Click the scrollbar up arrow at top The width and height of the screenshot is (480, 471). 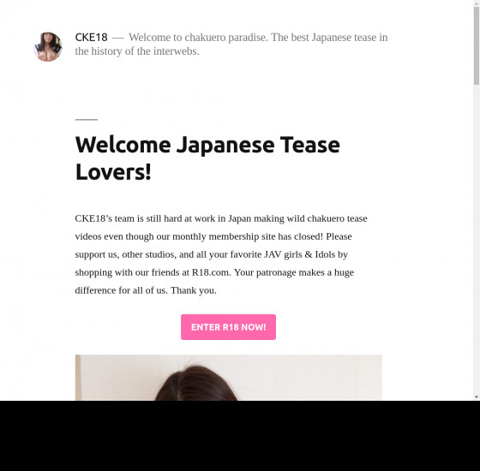pyautogui.click(x=477, y=3)
